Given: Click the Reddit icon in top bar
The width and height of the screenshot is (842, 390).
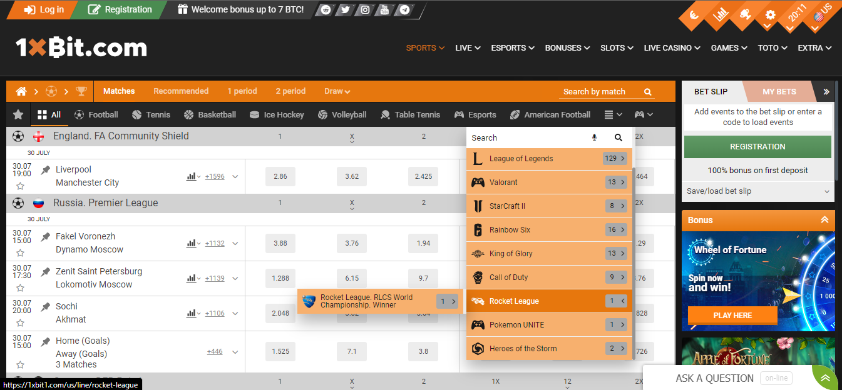Looking at the screenshot, I should pyautogui.click(x=325, y=10).
